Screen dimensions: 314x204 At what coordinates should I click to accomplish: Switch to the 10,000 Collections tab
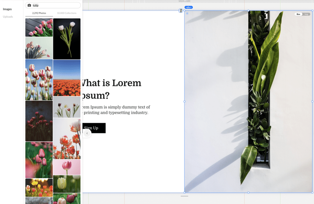point(67,13)
